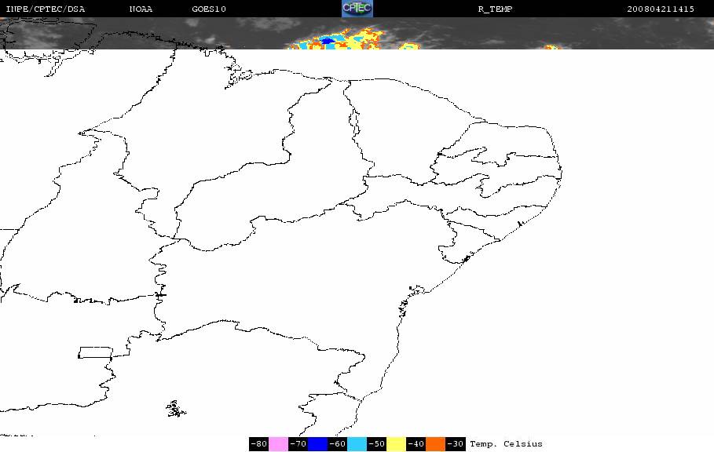This screenshot has width=714, height=452.
Task: Click the -30 legend value
Action: (455, 444)
